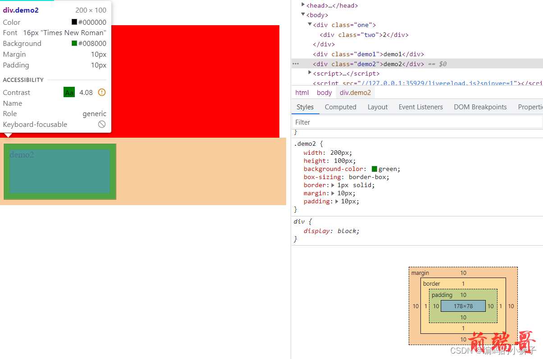Expand the margin shorthand property
Screen dimensions: 543x359
(x=333, y=193)
